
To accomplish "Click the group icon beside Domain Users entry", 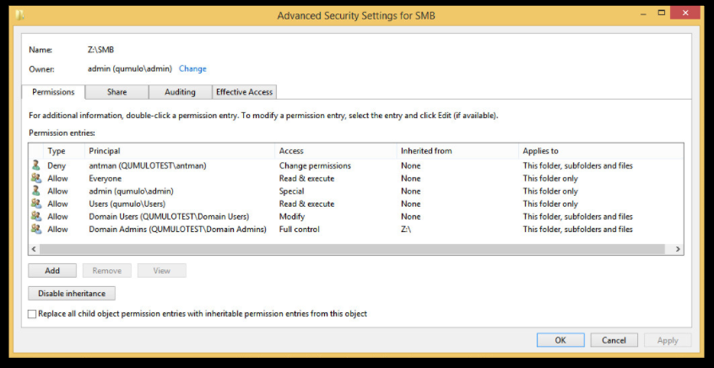I will 35,216.
